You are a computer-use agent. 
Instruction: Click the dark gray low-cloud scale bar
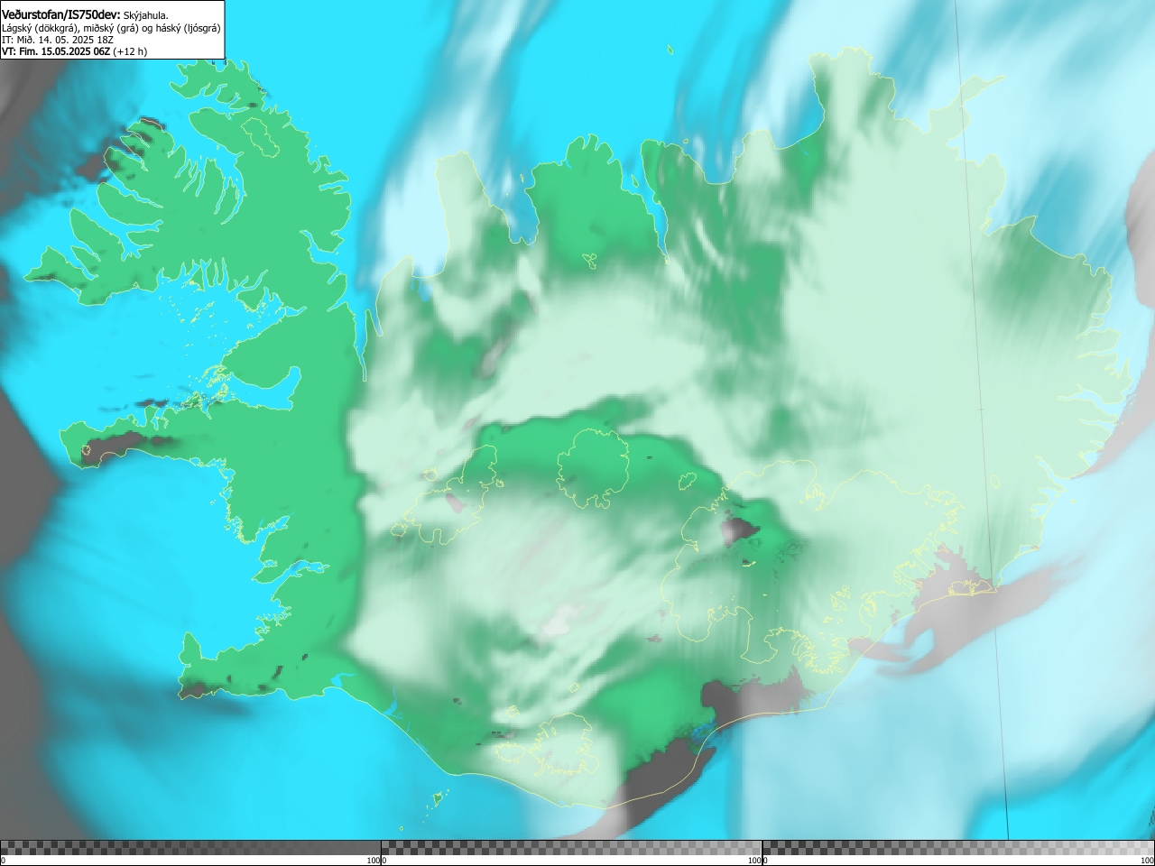190,848
